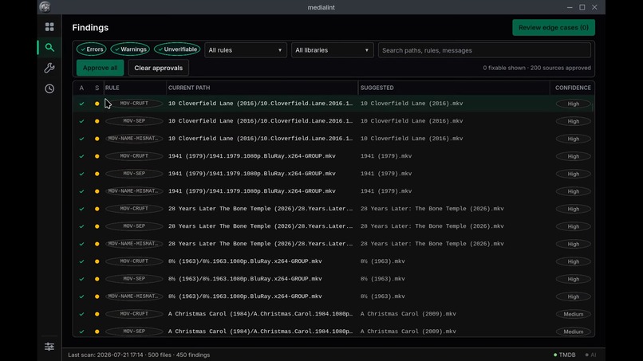The width and height of the screenshot is (643, 361).
Task: Toggle the Unverifiable filter chip
Action: coord(177,49)
